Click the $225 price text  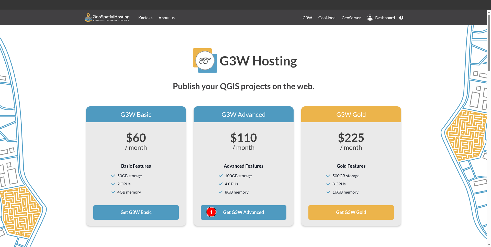pyautogui.click(x=351, y=138)
